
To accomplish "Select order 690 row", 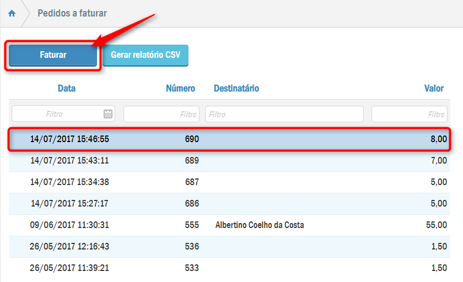I will (x=229, y=139).
